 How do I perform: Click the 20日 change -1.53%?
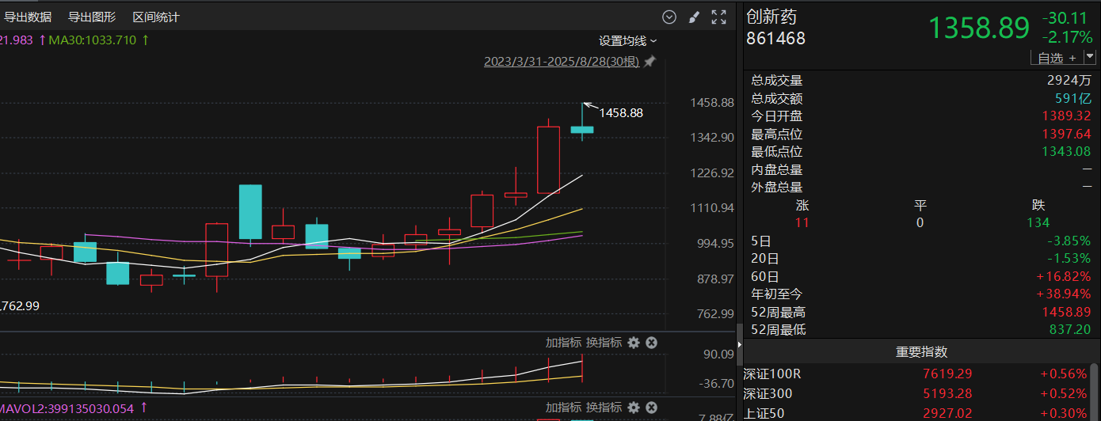pyautogui.click(x=1069, y=259)
